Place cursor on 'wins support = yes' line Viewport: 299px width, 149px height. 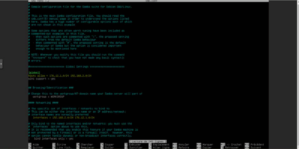coord(42,79)
